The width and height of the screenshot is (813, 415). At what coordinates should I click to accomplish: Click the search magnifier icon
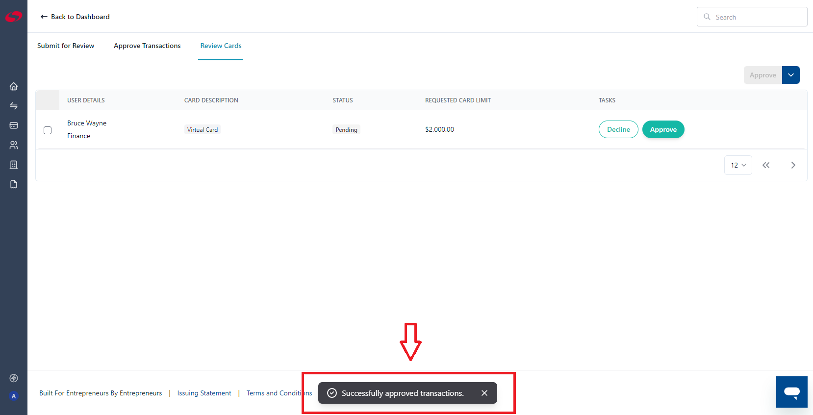point(707,17)
